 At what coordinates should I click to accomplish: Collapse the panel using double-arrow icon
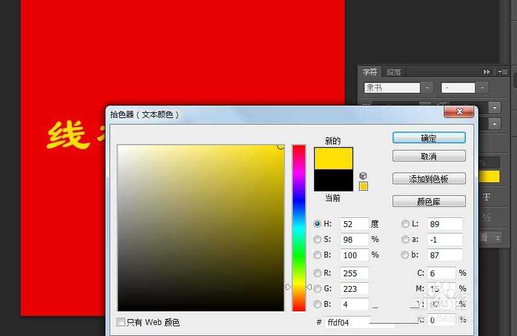[487, 72]
